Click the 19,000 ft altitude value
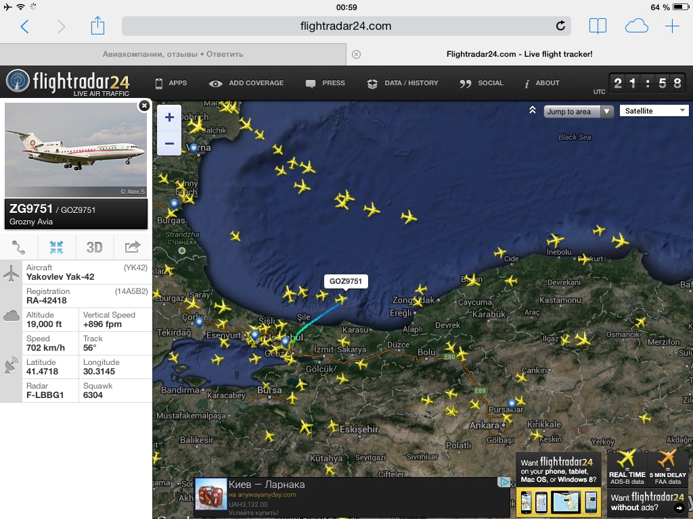 coord(44,324)
